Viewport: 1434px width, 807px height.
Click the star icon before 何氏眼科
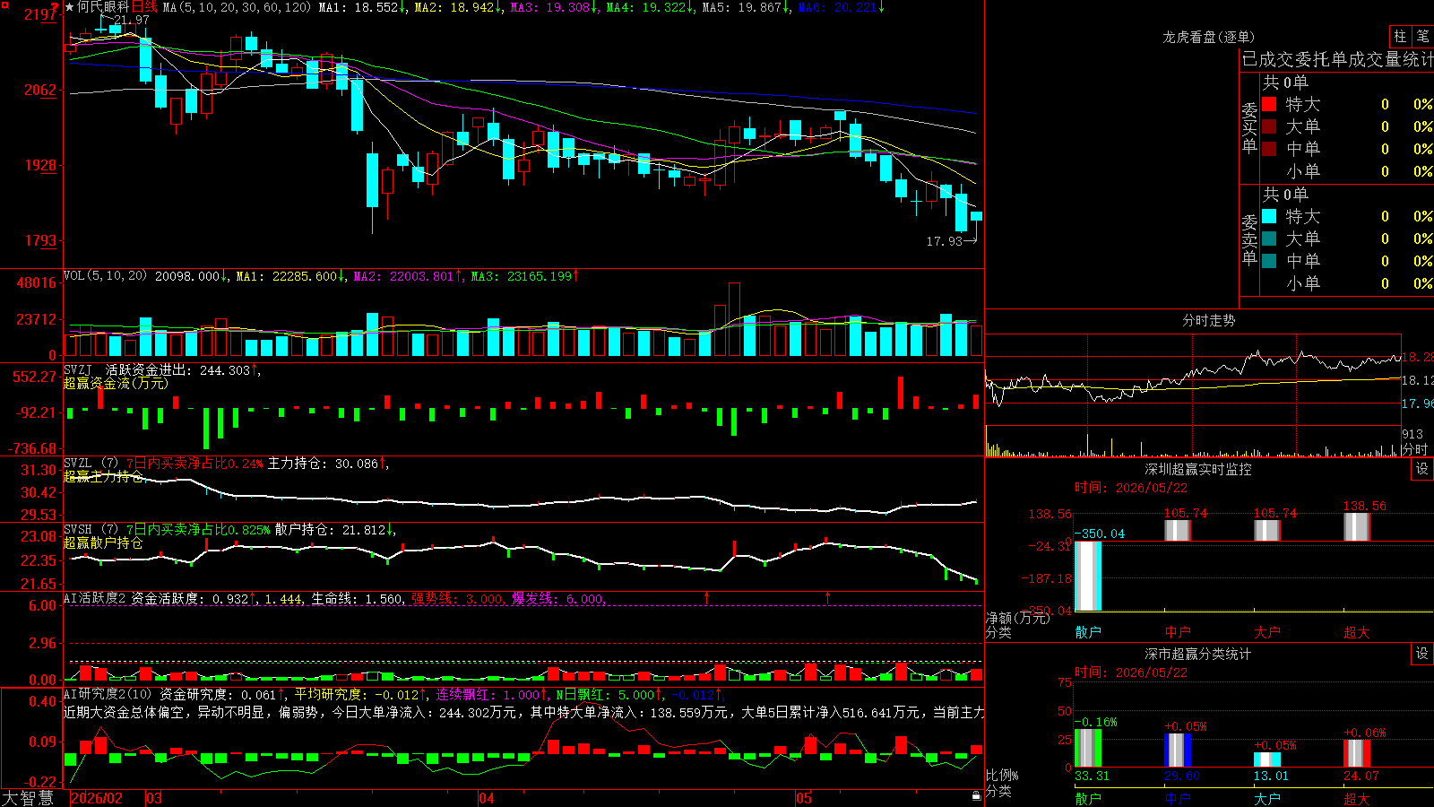coord(70,7)
